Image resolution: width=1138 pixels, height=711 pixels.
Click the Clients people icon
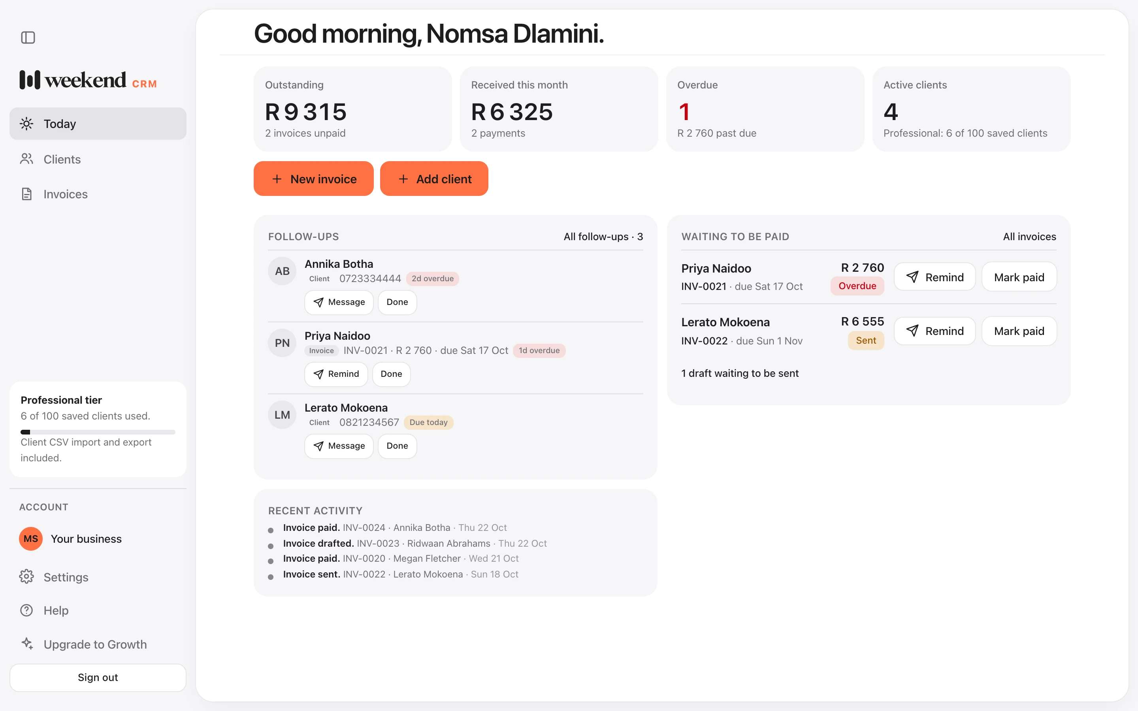coord(27,159)
